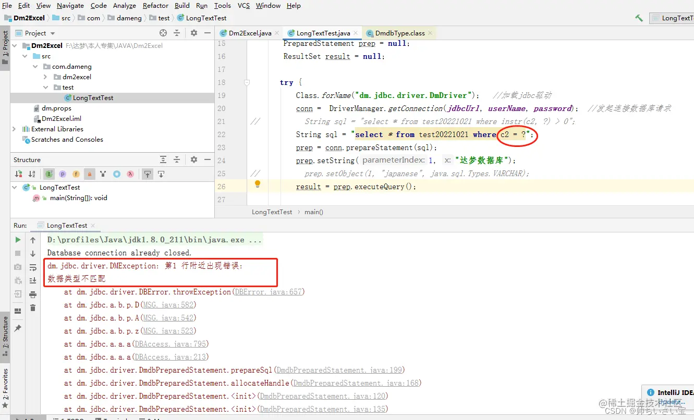The height and width of the screenshot is (420, 694).
Task: Click the Build Project hammer icon
Action: tap(639, 18)
